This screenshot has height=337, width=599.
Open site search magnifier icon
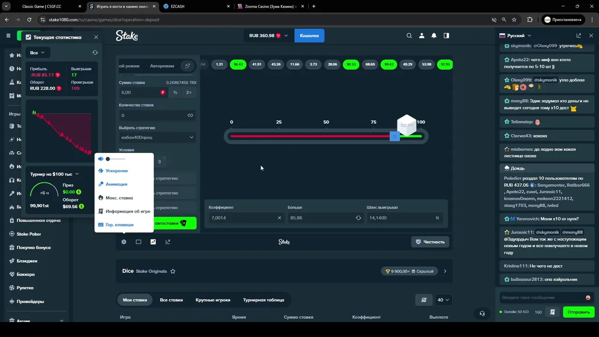point(409,36)
